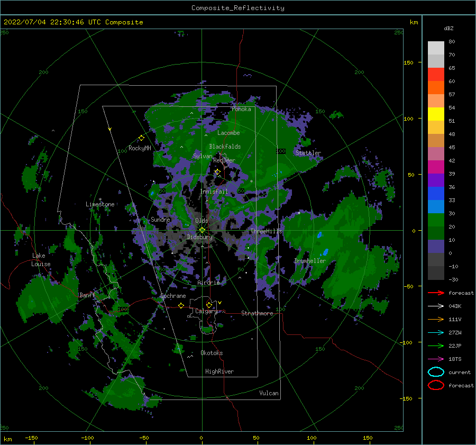Click the RockyMH label
The width and height of the screenshot is (476, 445).
point(140,148)
